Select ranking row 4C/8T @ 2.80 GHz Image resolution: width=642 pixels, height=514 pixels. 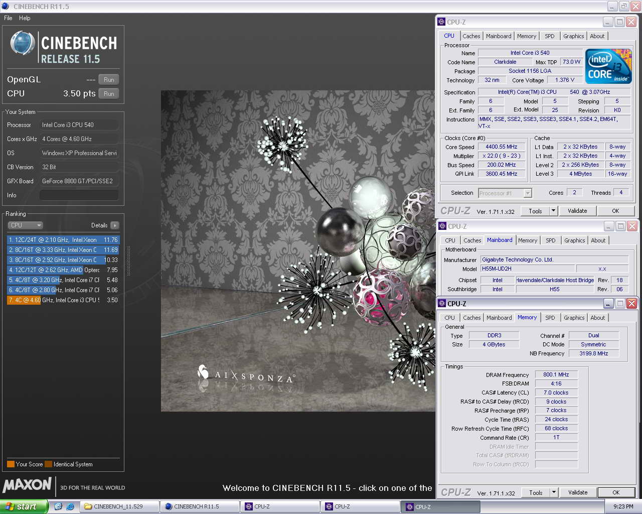[x=63, y=290]
